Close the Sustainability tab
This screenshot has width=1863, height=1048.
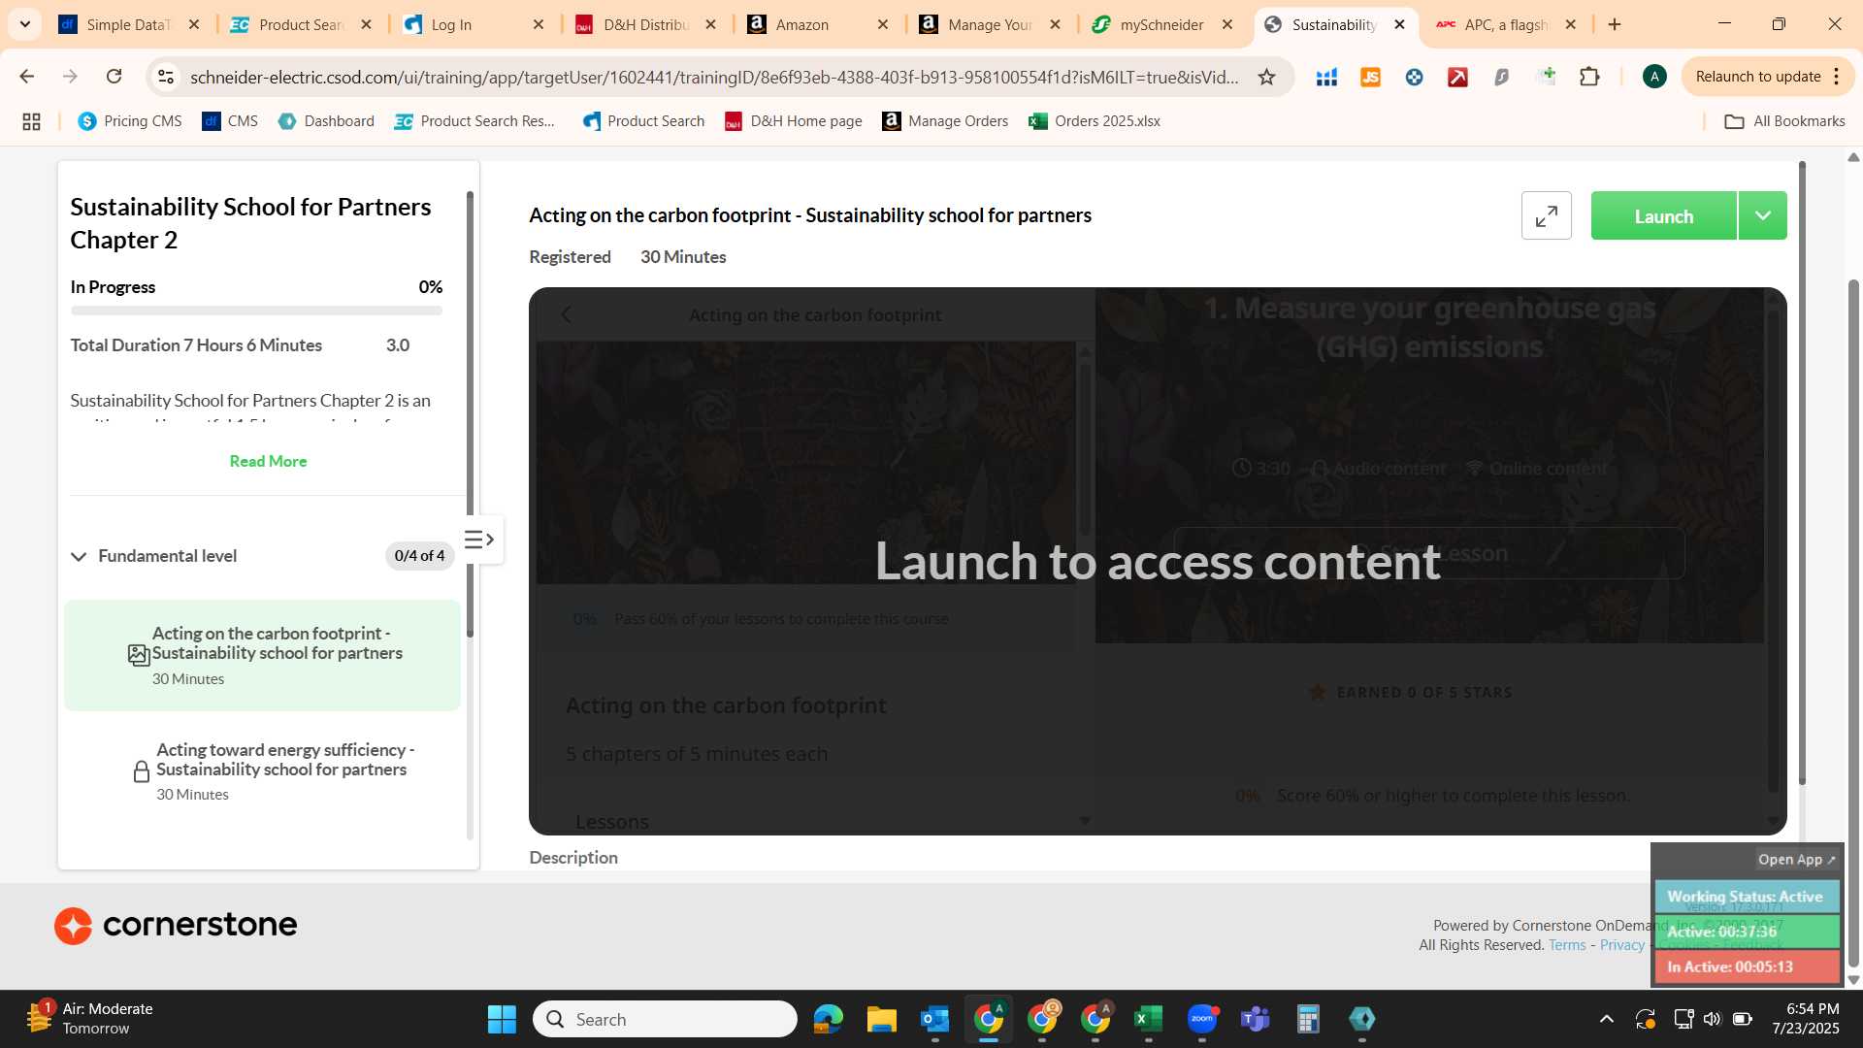[1399, 24]
